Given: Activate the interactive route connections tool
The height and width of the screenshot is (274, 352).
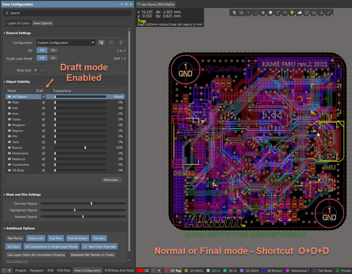Looking at the screenshot, I should coord(278,12).
